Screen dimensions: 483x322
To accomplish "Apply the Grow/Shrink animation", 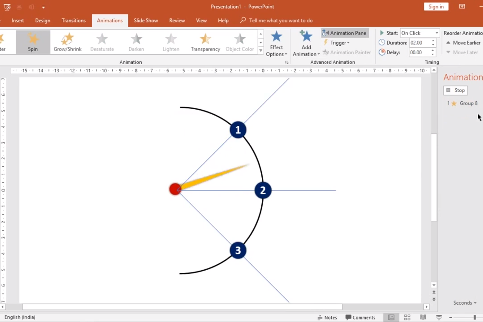I will click(68, 42).
